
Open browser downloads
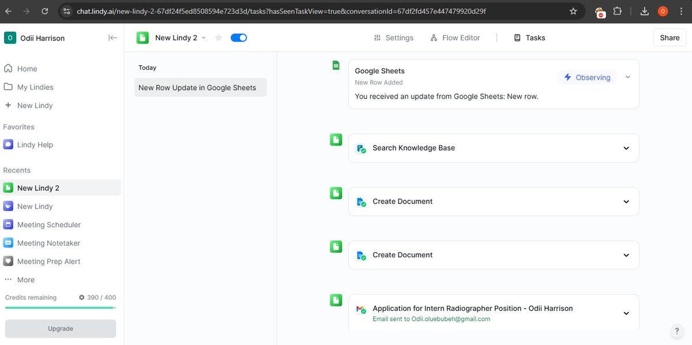644,11
